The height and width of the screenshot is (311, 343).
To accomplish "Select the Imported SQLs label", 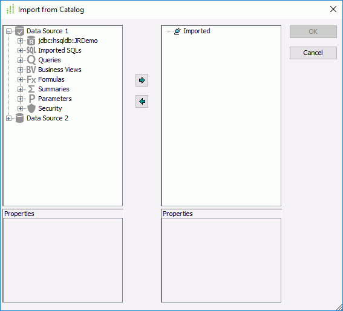I will tap(60, 50).
